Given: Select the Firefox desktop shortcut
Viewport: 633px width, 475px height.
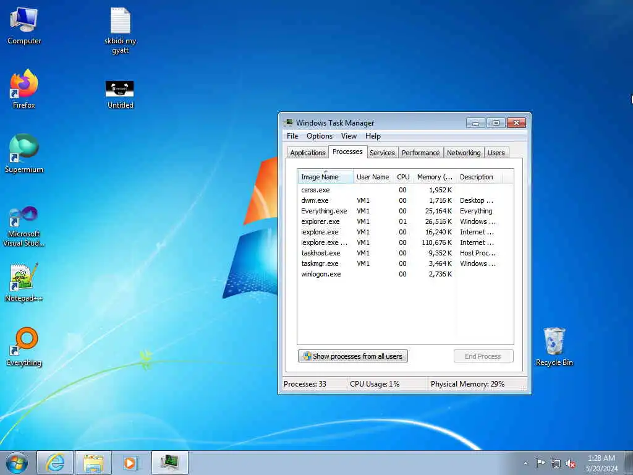Looking at the screenshot, I should click(x=24, y=89).
